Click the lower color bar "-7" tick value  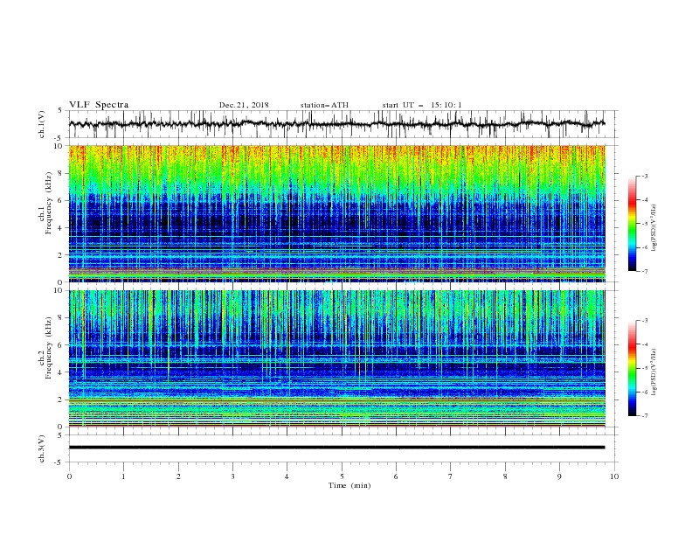pos(645,415)
